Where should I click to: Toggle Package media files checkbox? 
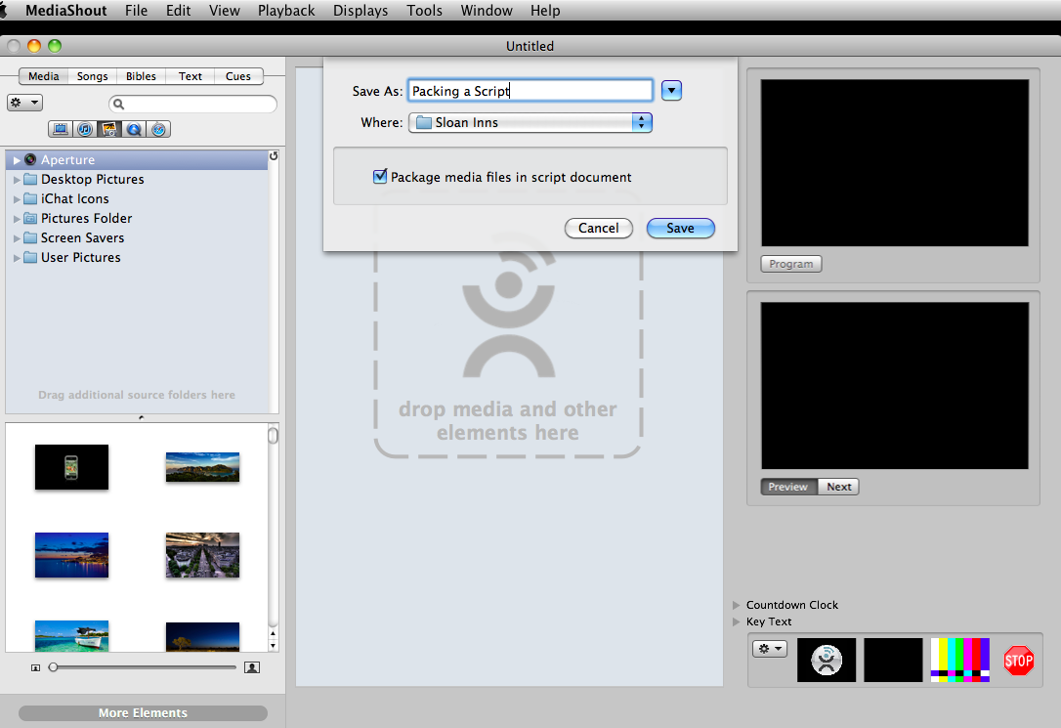(380, 177)
